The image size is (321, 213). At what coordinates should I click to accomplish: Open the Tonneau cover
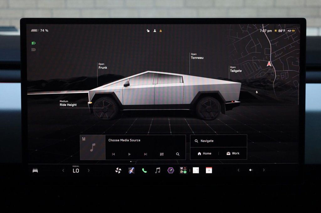[197, 56]
